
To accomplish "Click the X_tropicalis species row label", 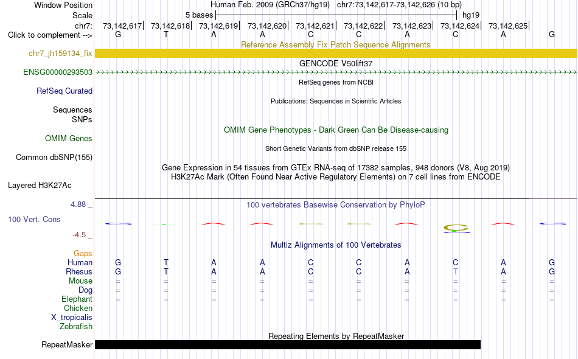I will tap(72, 318).
